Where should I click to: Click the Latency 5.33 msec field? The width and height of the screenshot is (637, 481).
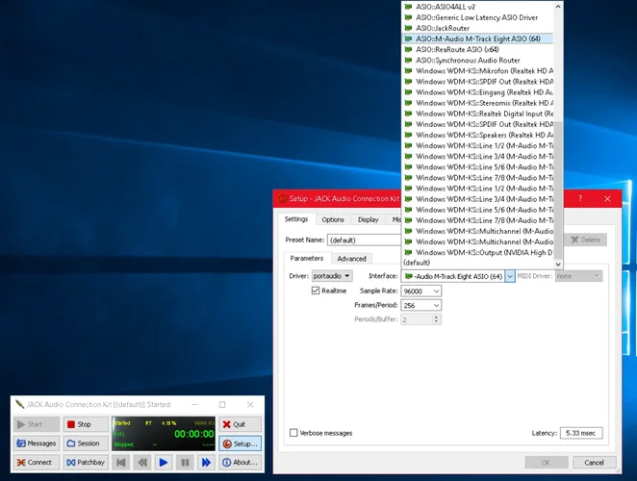pyautogui.click(x=581, y=433)
